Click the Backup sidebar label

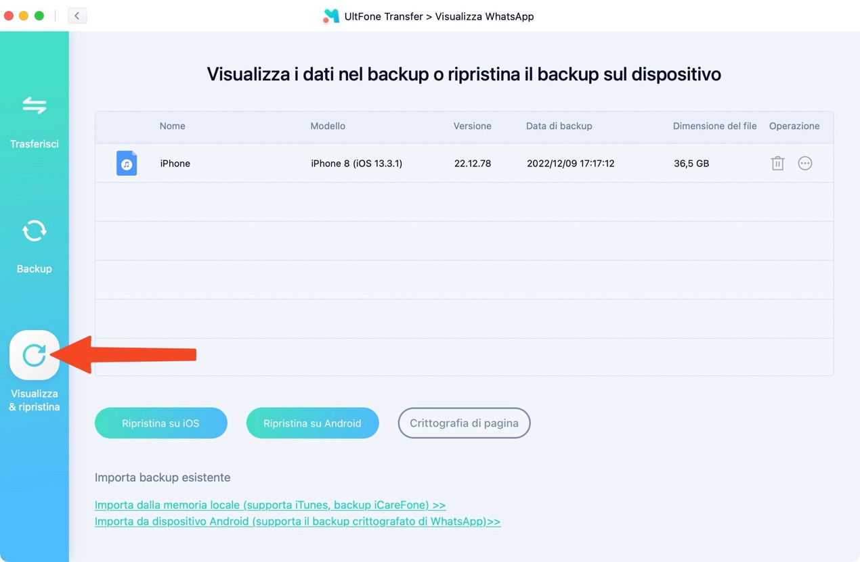coord(34,268)
